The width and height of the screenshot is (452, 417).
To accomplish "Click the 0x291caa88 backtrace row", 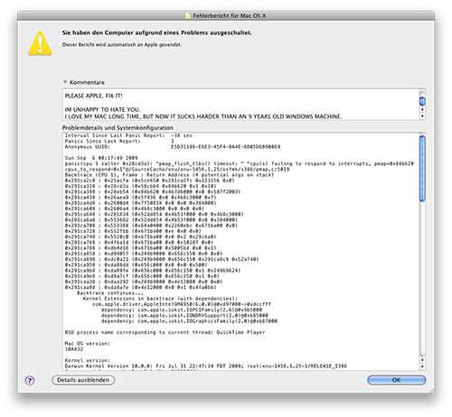I will (141, 287).
